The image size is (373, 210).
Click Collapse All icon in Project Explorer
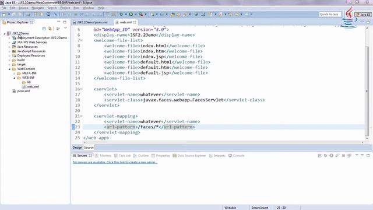44,29
